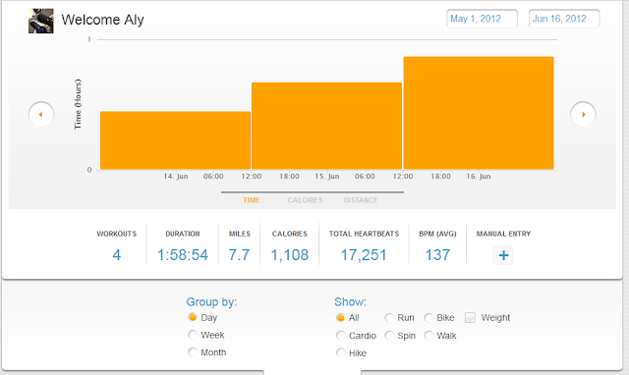Click the 14. Jun axis label
The height and width of the screenshot is (375, 629).
click(175, 177)
